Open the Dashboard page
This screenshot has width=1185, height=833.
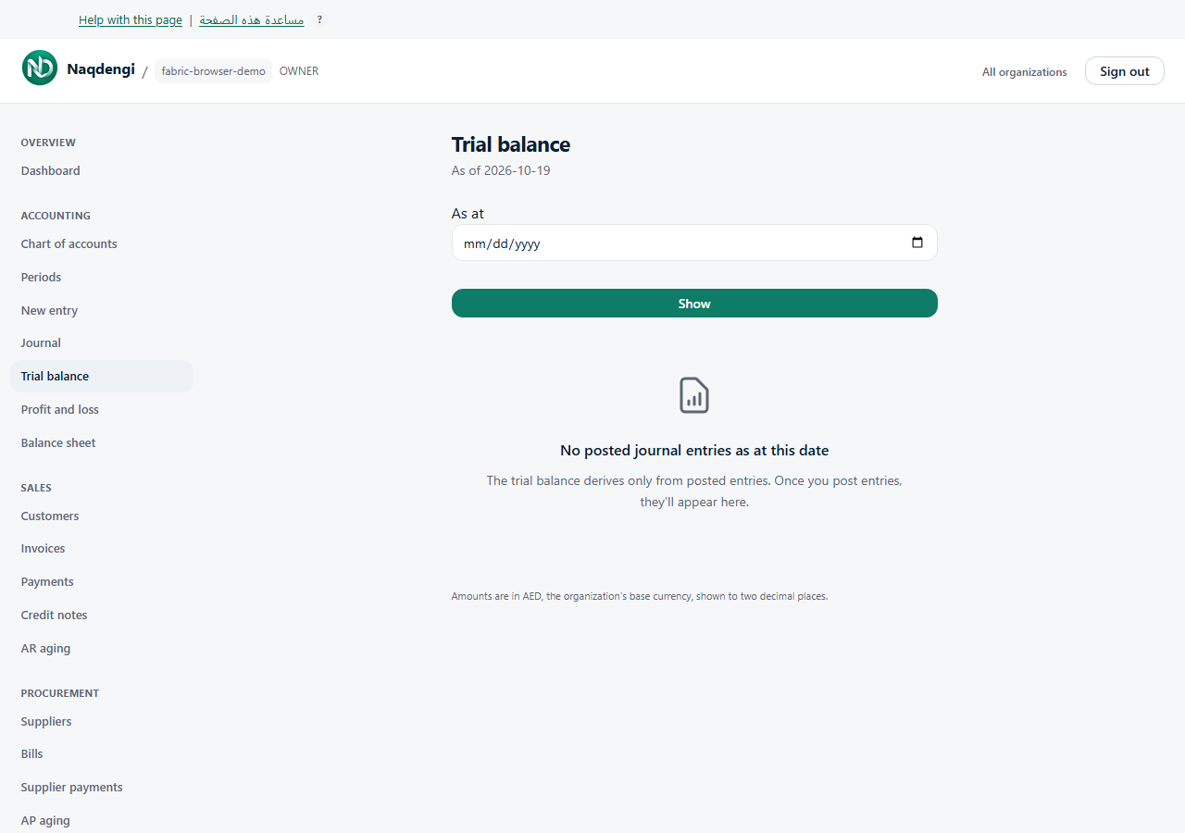pyautogui.click(x=50, y=170)
